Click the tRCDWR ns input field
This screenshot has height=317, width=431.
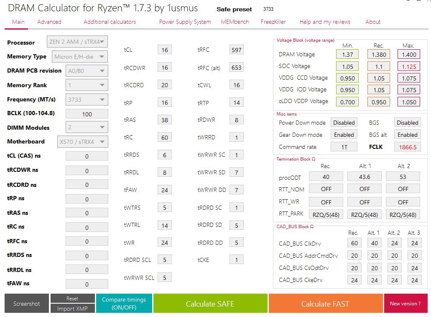tap(87, 171)
